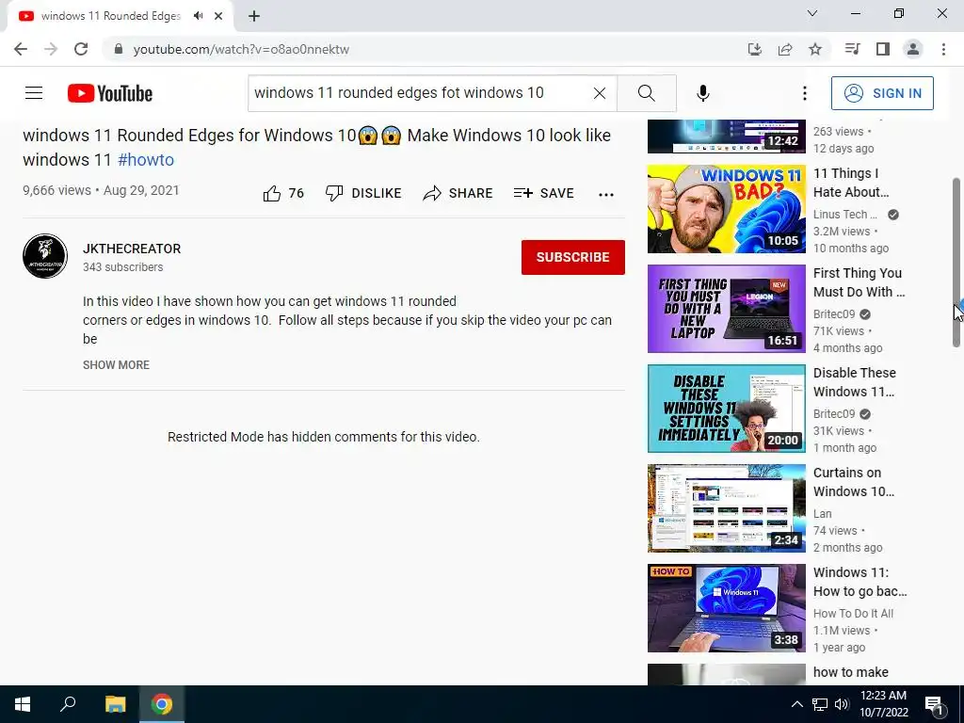Open the 12:42 video thumbnail
This screenshot has width=964, height=723.
726,137
